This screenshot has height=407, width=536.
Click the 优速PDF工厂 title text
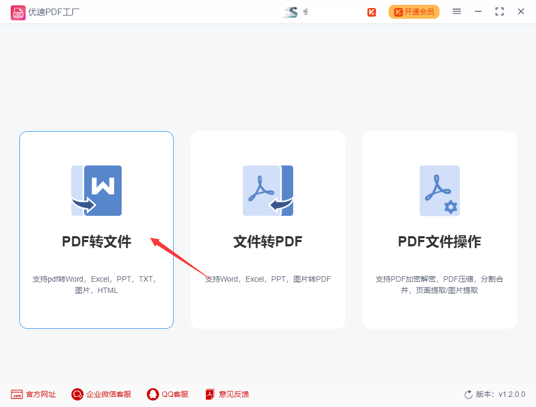[54, 12]
